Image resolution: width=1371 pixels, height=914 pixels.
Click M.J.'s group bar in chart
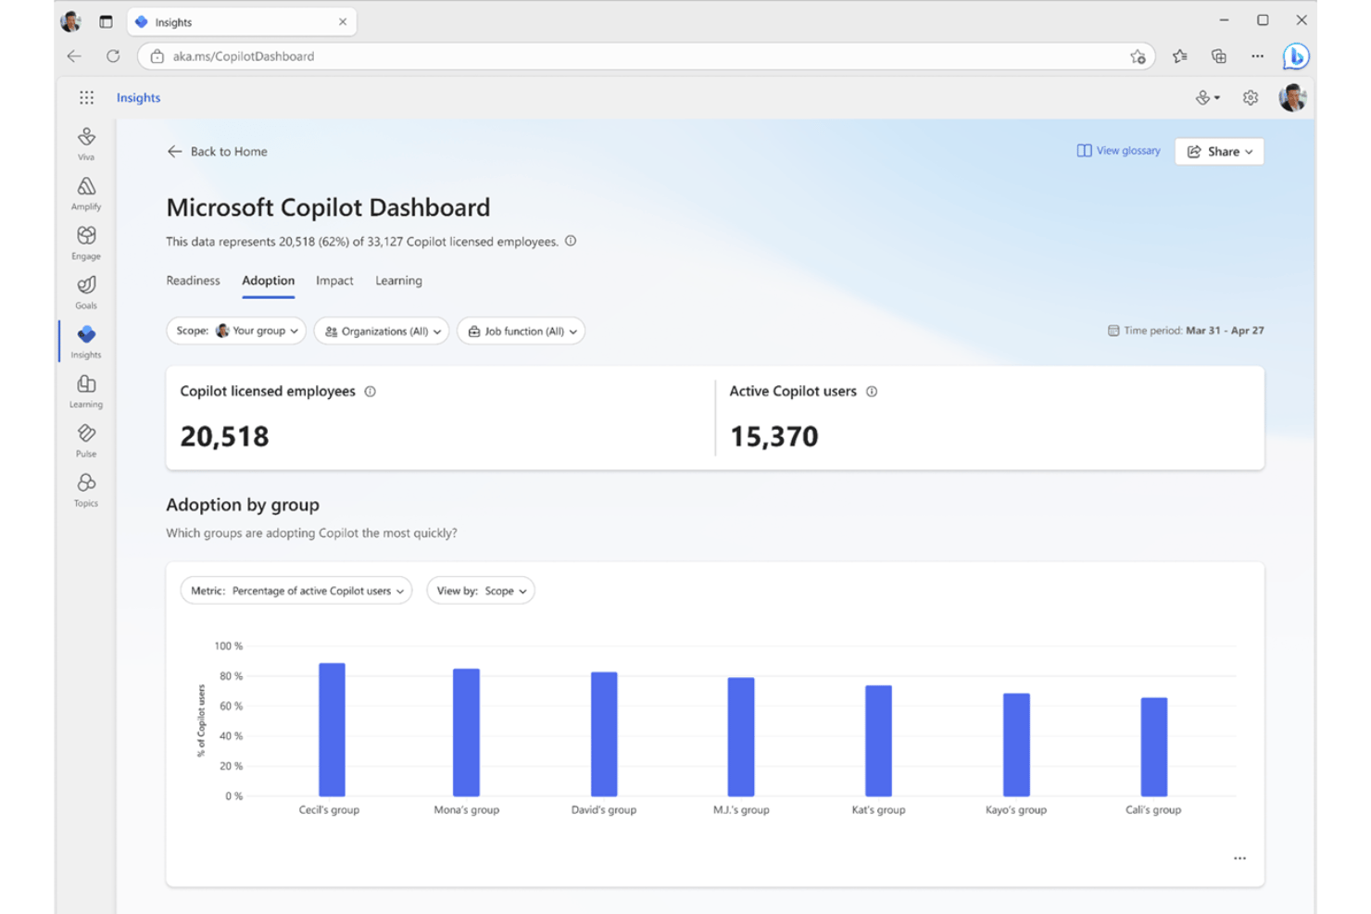pyautogui.click(x=741, y=737)
